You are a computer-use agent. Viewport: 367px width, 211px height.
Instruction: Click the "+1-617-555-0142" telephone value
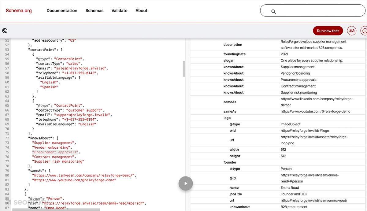tap(80, 73)
